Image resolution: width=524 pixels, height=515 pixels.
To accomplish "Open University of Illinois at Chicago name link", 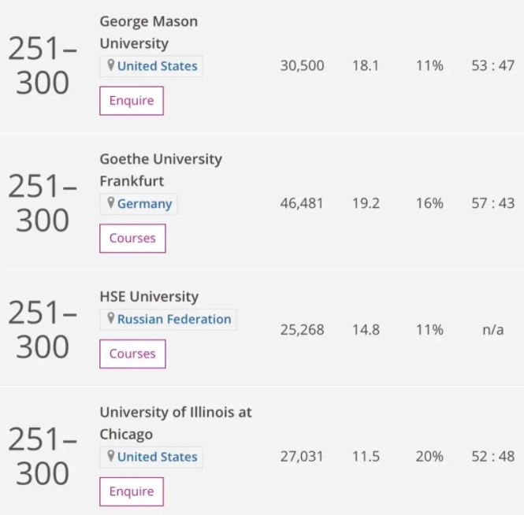I will pos(176,423).
